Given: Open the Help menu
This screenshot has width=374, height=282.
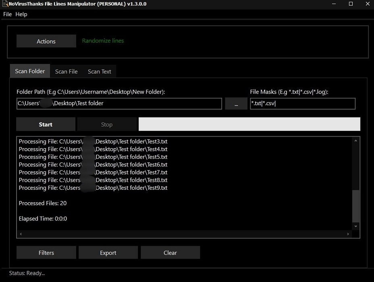Looking at the screenshot, I should point(21,14).
